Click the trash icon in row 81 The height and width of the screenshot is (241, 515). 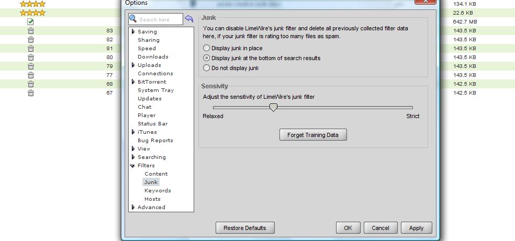(x=31, y=49)
